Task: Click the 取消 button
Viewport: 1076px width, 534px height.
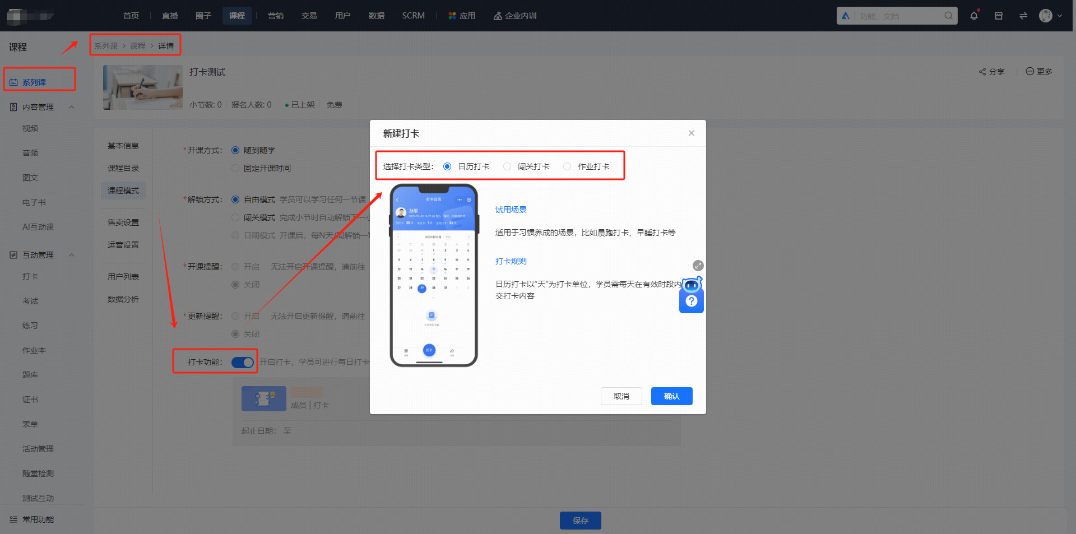Action: 622,396
